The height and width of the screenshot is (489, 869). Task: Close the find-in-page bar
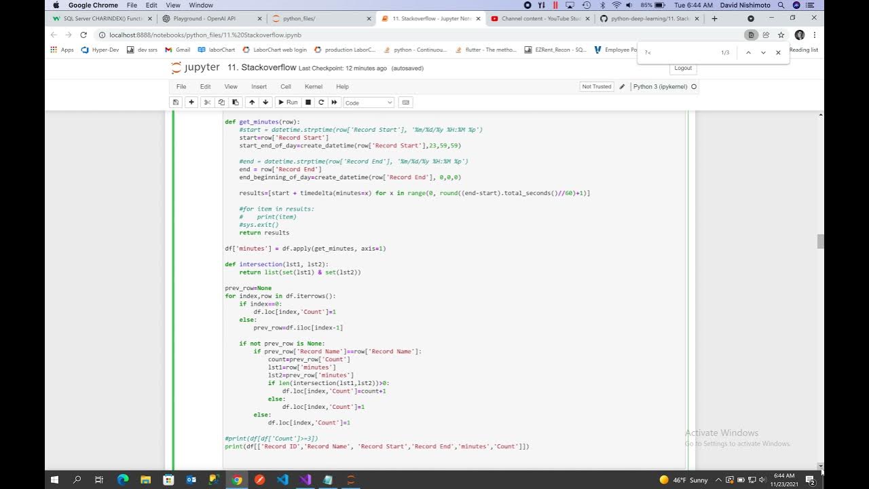(x=778, y=52)
